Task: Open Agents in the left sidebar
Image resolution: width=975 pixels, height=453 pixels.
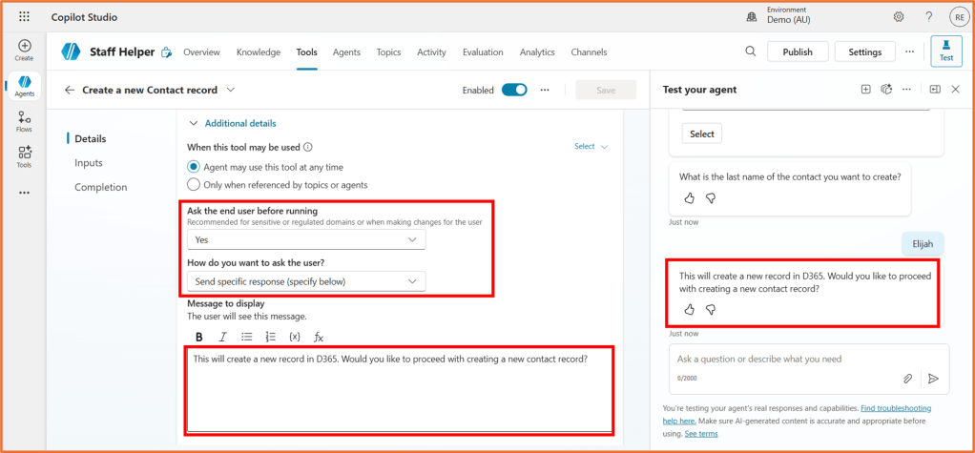Action: (x=24, y=86)
